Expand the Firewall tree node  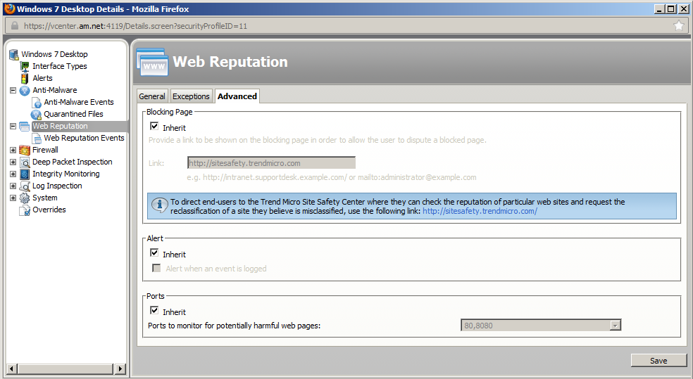pos(13,150)
